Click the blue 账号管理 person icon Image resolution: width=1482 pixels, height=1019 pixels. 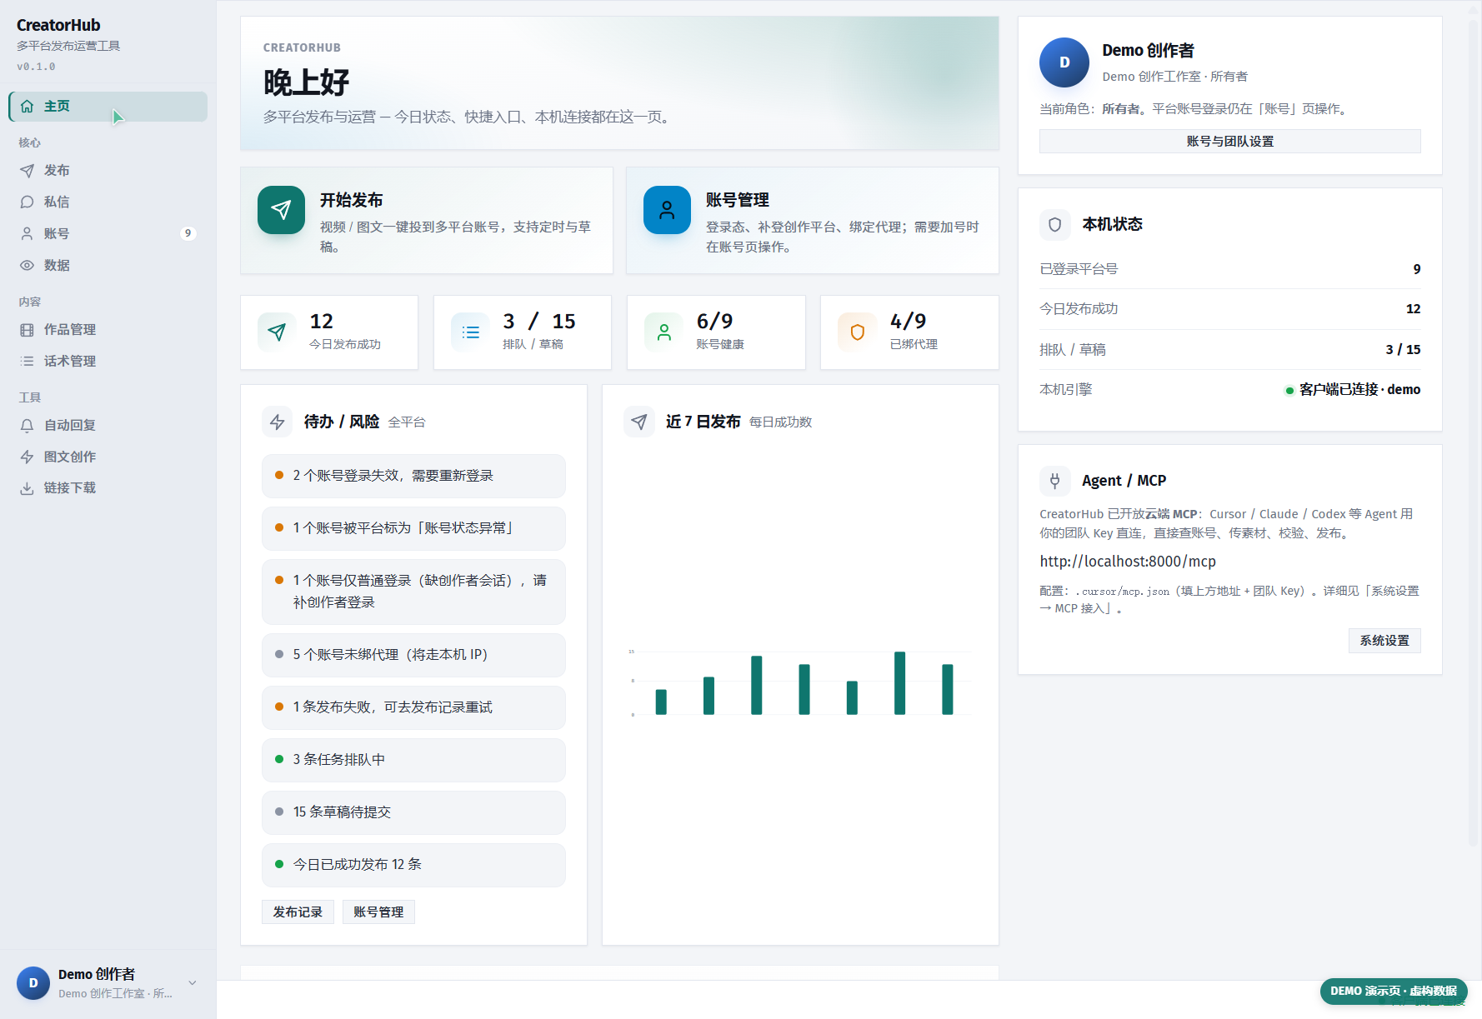point(667,210)
